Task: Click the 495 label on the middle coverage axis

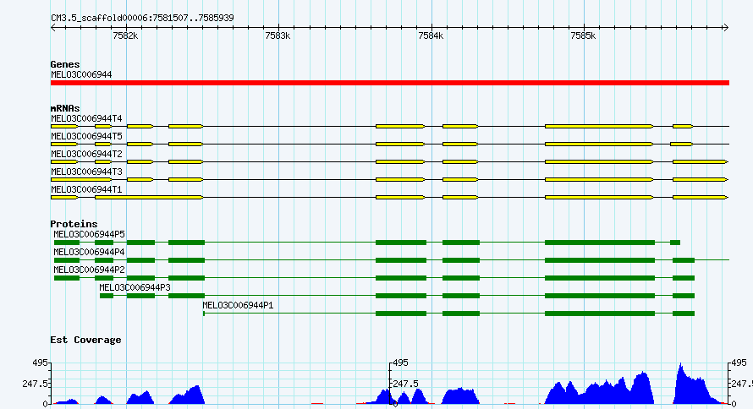Action: point(400,363)
